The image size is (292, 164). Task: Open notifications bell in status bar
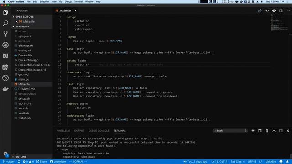tap(287, 162)
